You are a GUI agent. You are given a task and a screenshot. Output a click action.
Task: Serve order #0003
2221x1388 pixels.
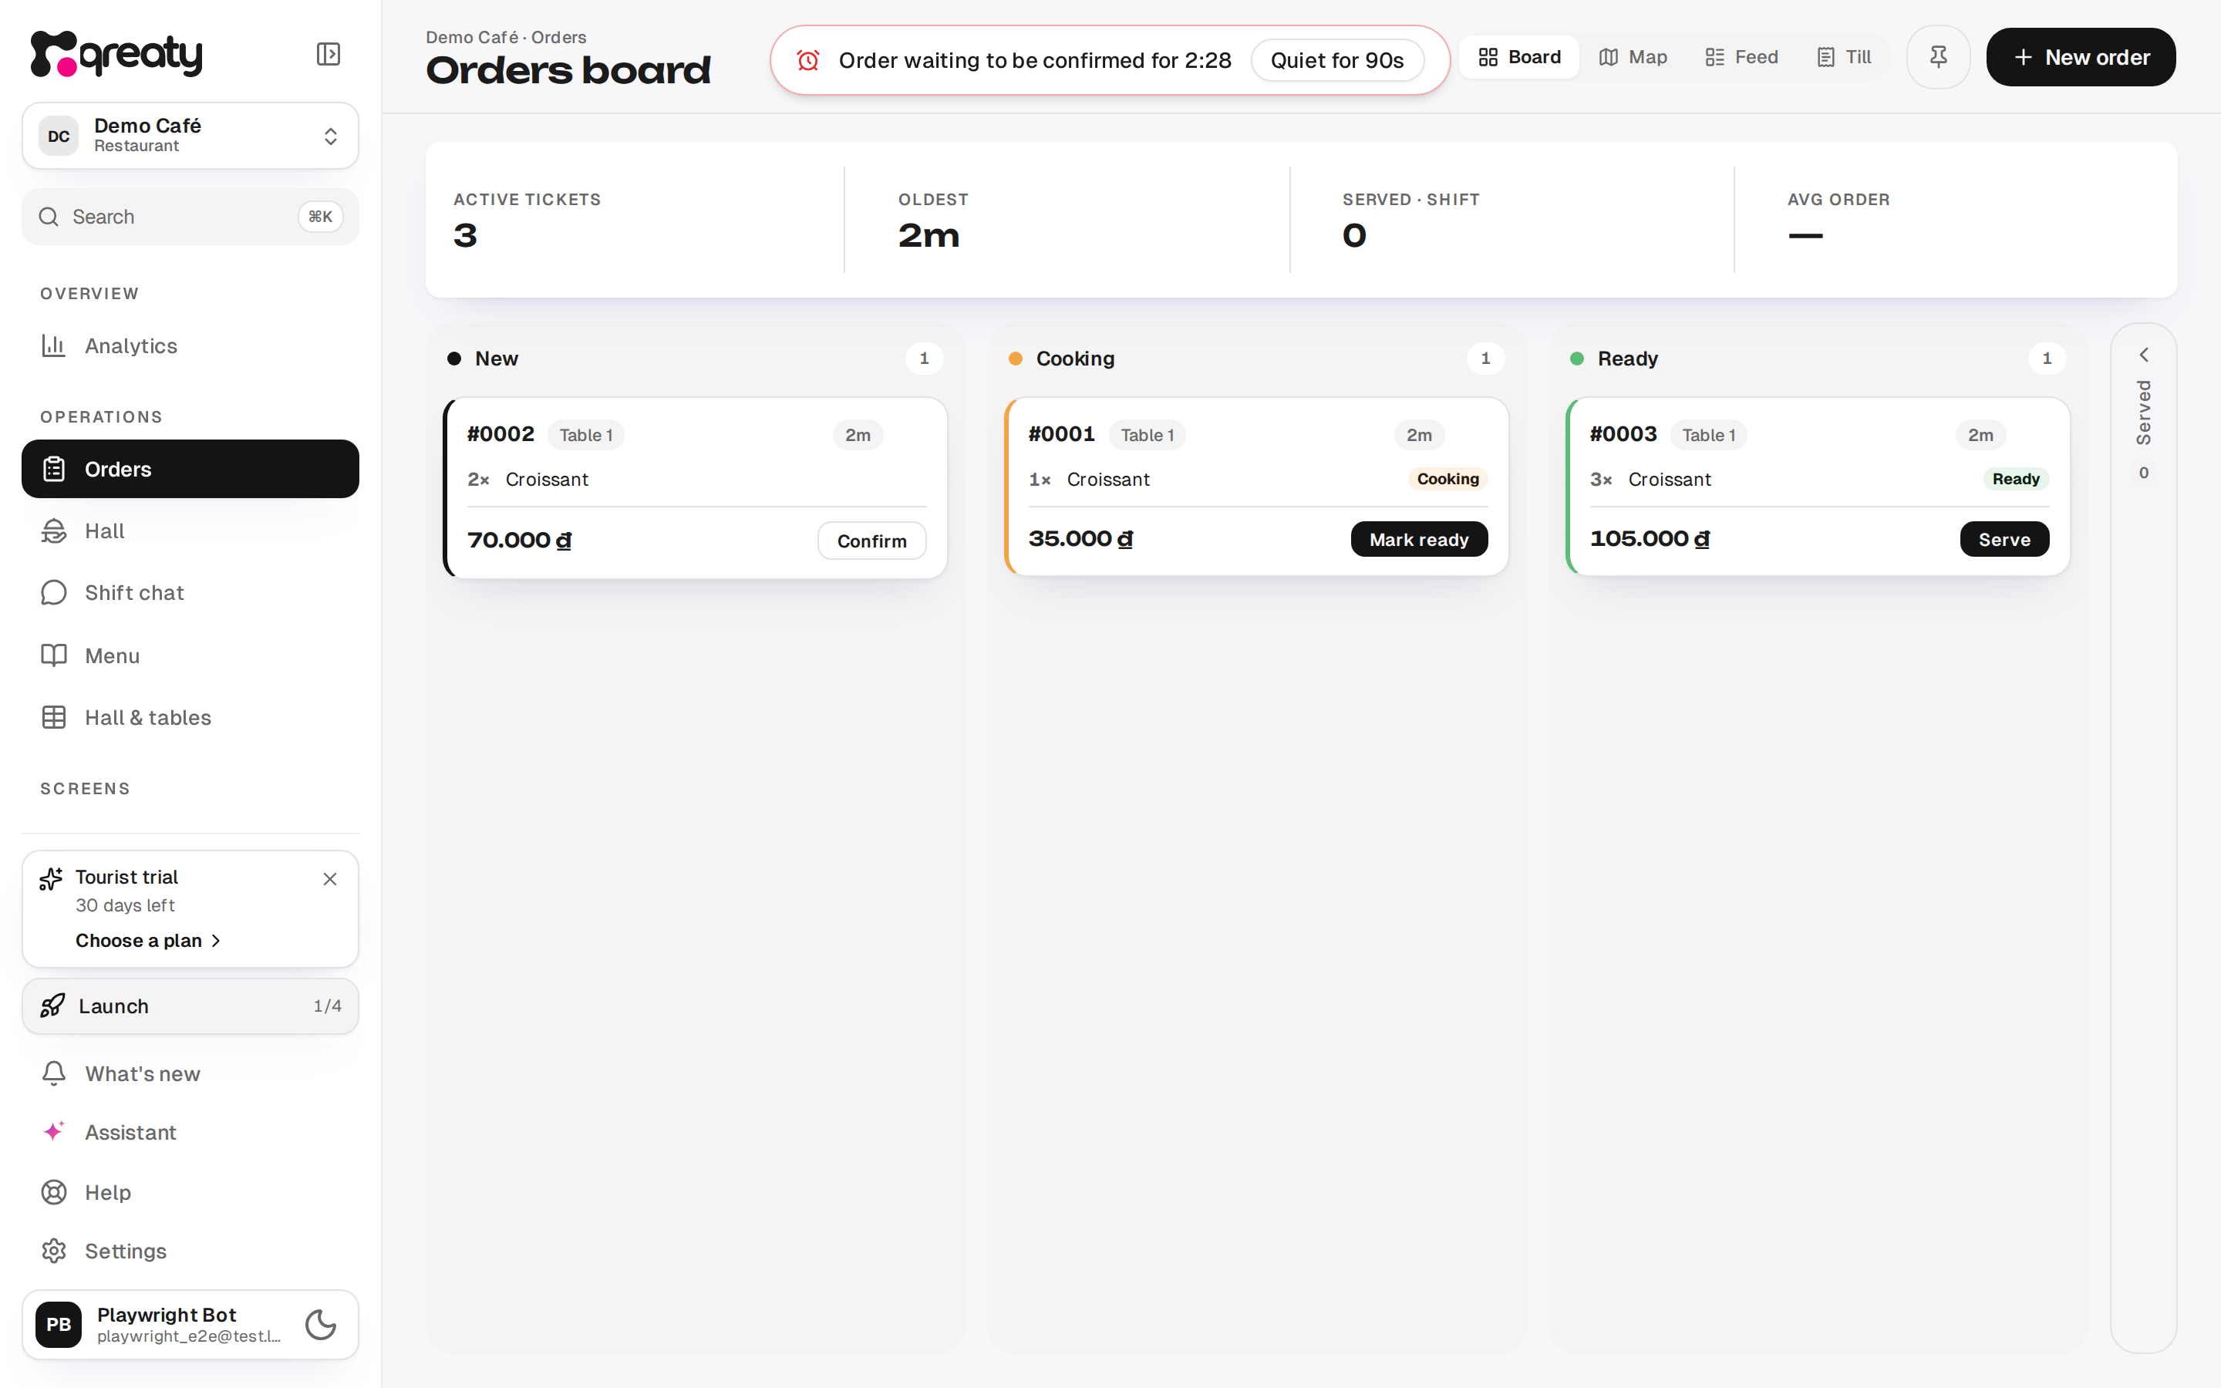pos(2004,539)
